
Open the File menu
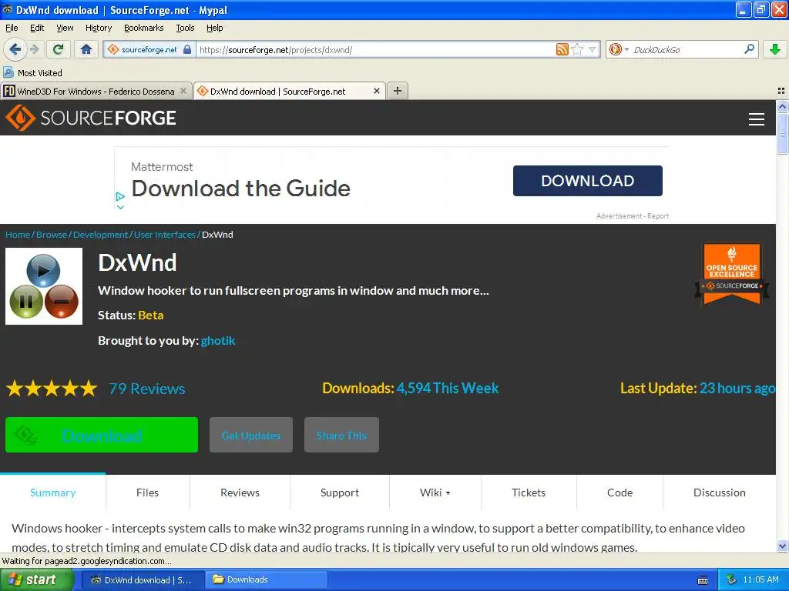coord(12,28)
